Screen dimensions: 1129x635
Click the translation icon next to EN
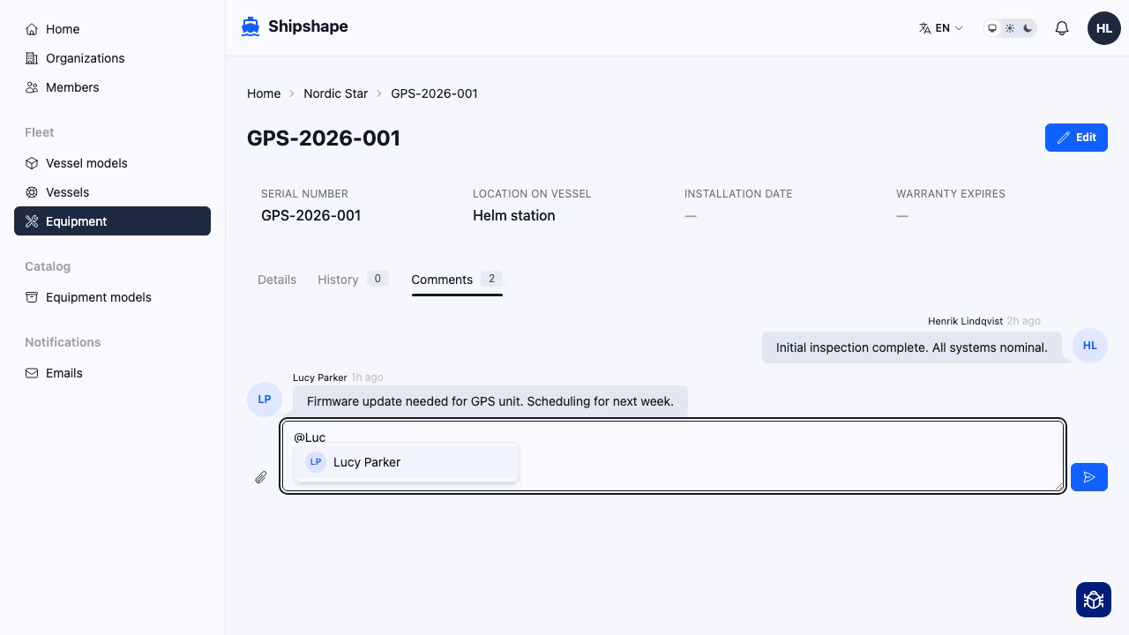(x=923, y=27)
